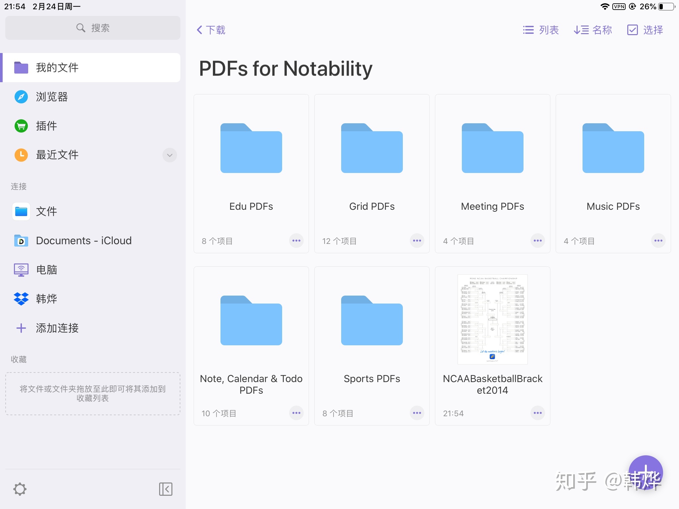Open the 文件 Files app icon
679x509 pixels.
[21, 211]
